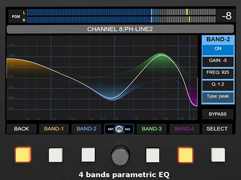
Task: Select the FREQ: 925 parameter field
Action: click(x=218, y=73)
